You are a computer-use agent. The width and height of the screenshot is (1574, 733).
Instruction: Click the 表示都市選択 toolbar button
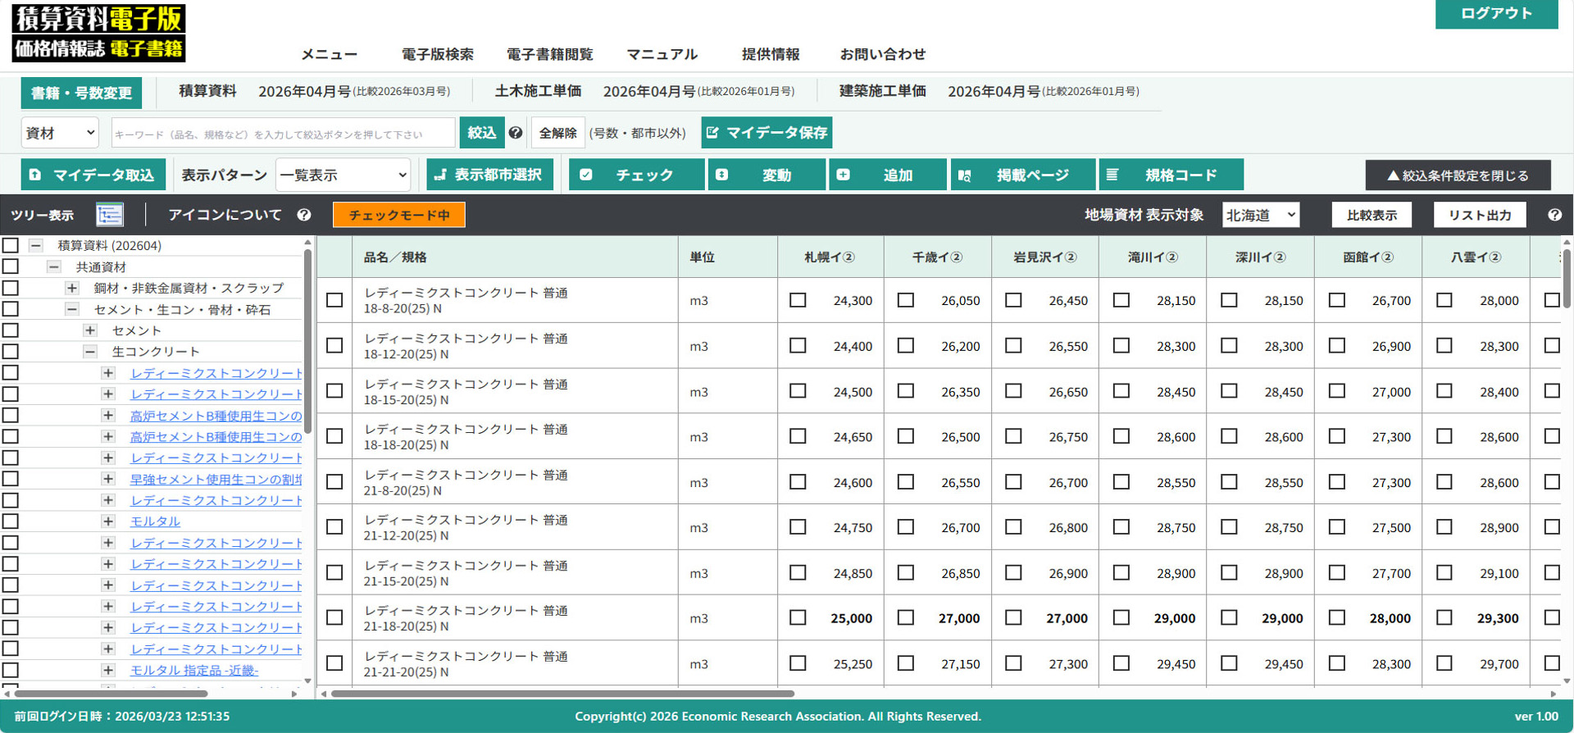coord(489,175)
